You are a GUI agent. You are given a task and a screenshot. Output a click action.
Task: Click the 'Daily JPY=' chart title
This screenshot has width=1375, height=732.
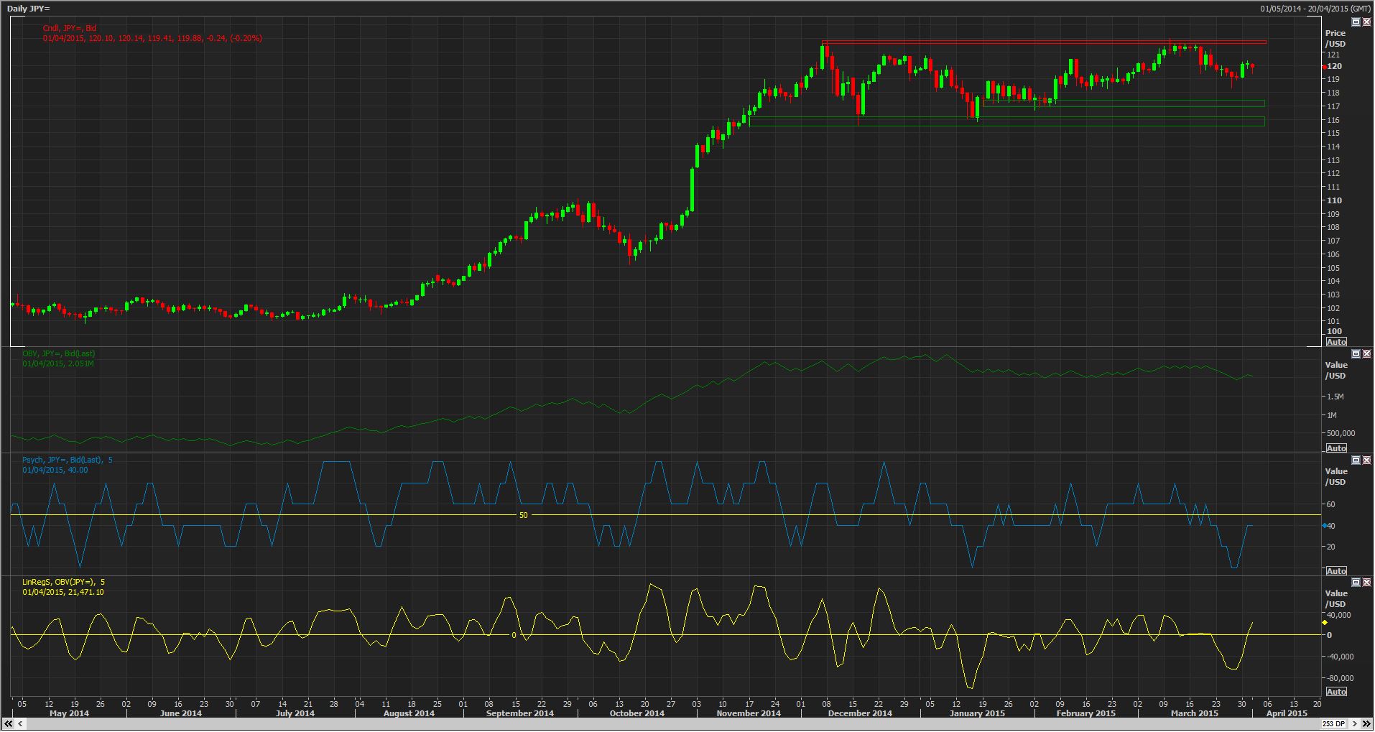pos(30,9)
